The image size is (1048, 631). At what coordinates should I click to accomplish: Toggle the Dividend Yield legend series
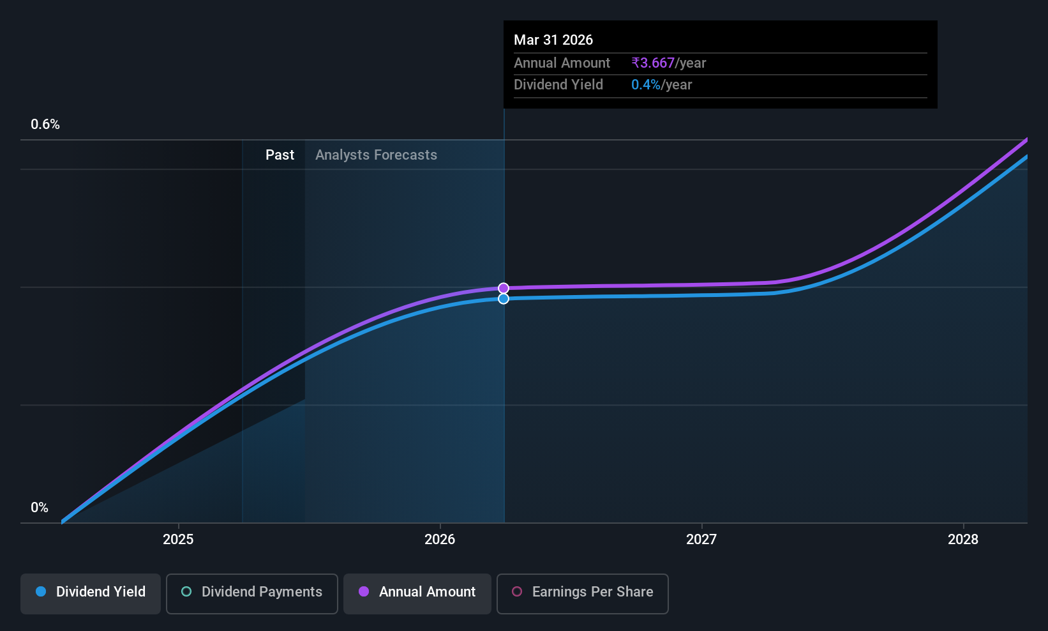91,593
